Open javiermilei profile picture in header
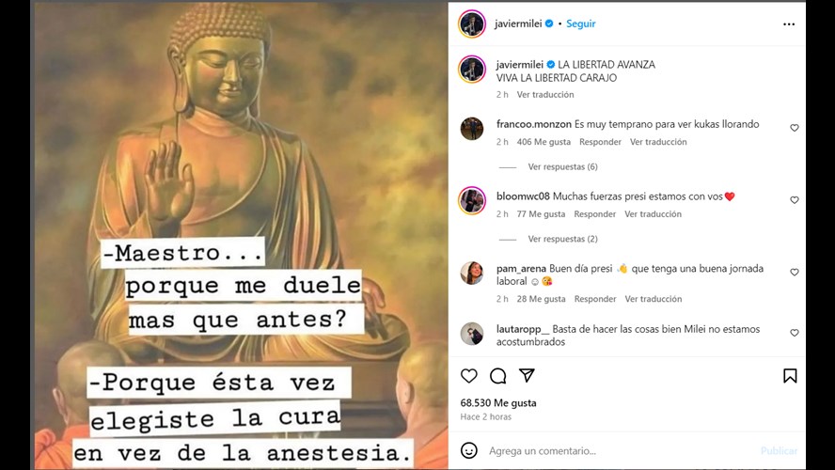Screen dimensions: 835x470 [x=472, y=23]
